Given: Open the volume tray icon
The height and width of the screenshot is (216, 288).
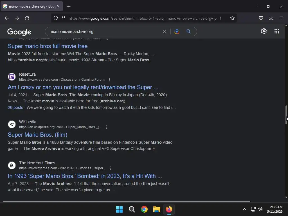Looking at the screenshot, I should coord(260,209).
